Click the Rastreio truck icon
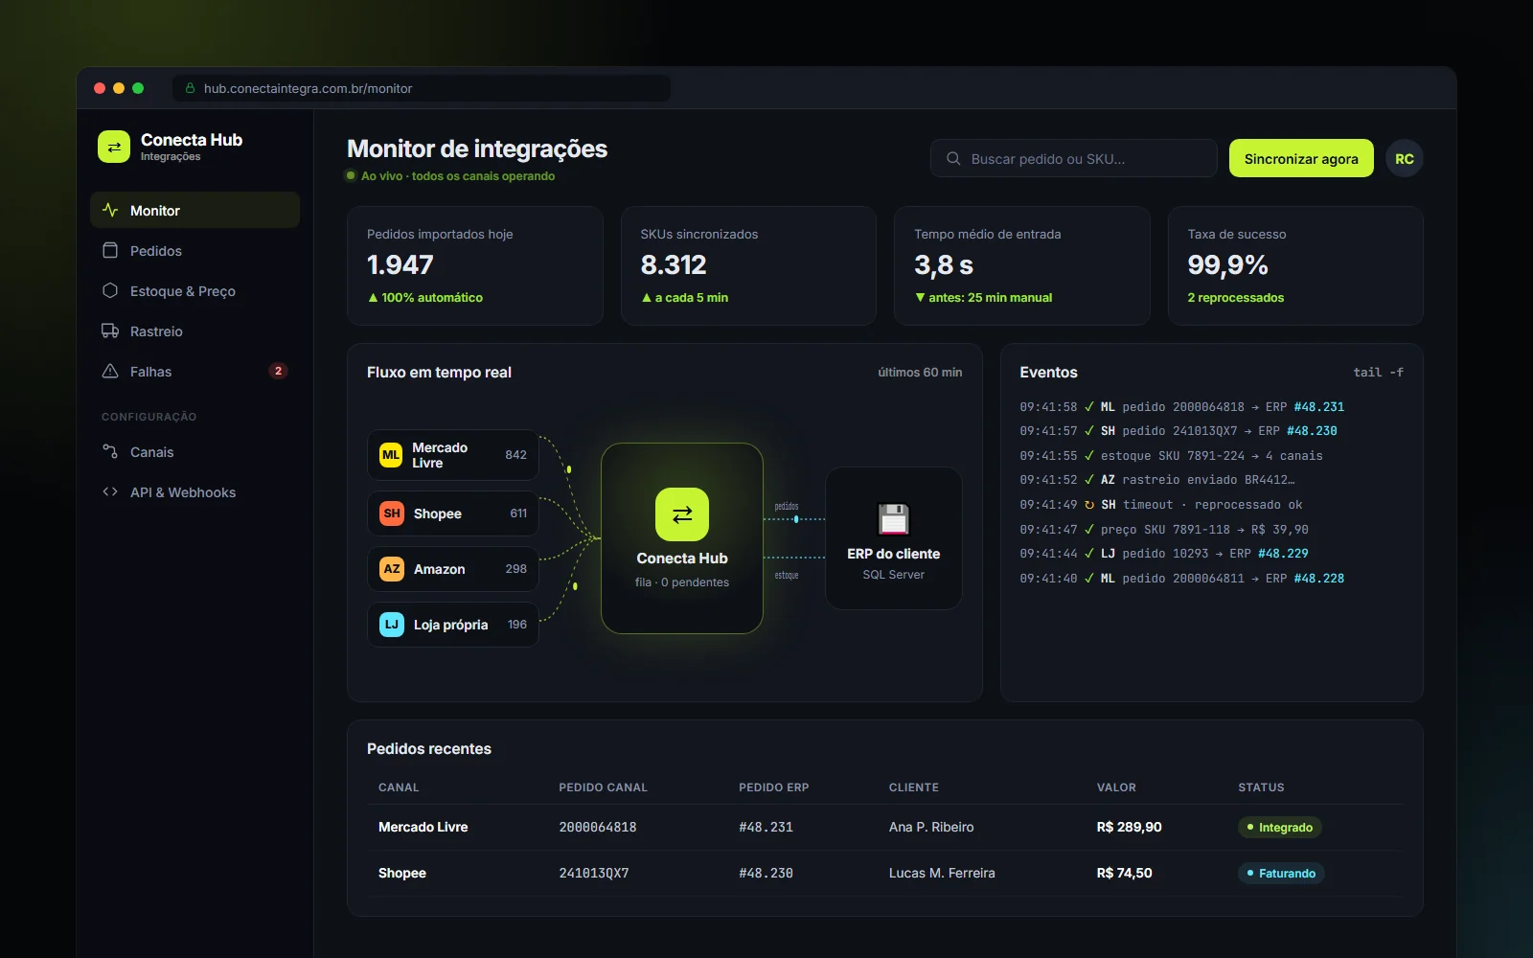This screenshot has height=958, width=1533. coord(110,331)
